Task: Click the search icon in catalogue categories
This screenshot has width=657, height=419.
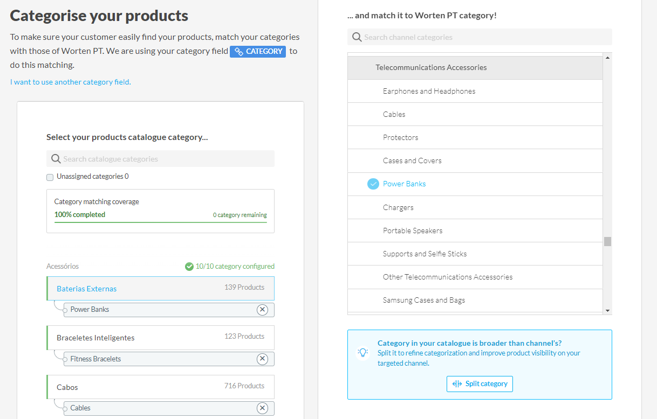Action: coord(56,159)
